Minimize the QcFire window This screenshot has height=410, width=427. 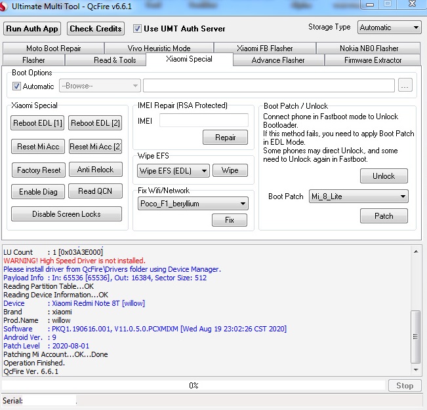click(370, 5)
